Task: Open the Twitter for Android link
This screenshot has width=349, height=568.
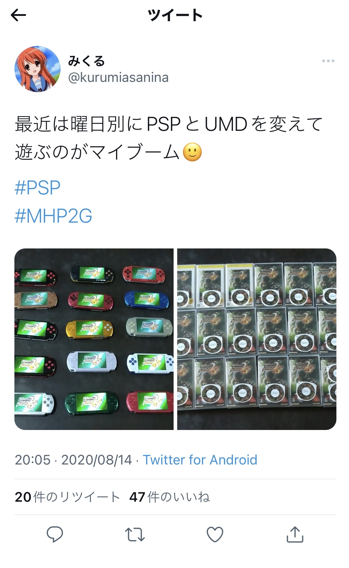Action: tap(200, 460)
